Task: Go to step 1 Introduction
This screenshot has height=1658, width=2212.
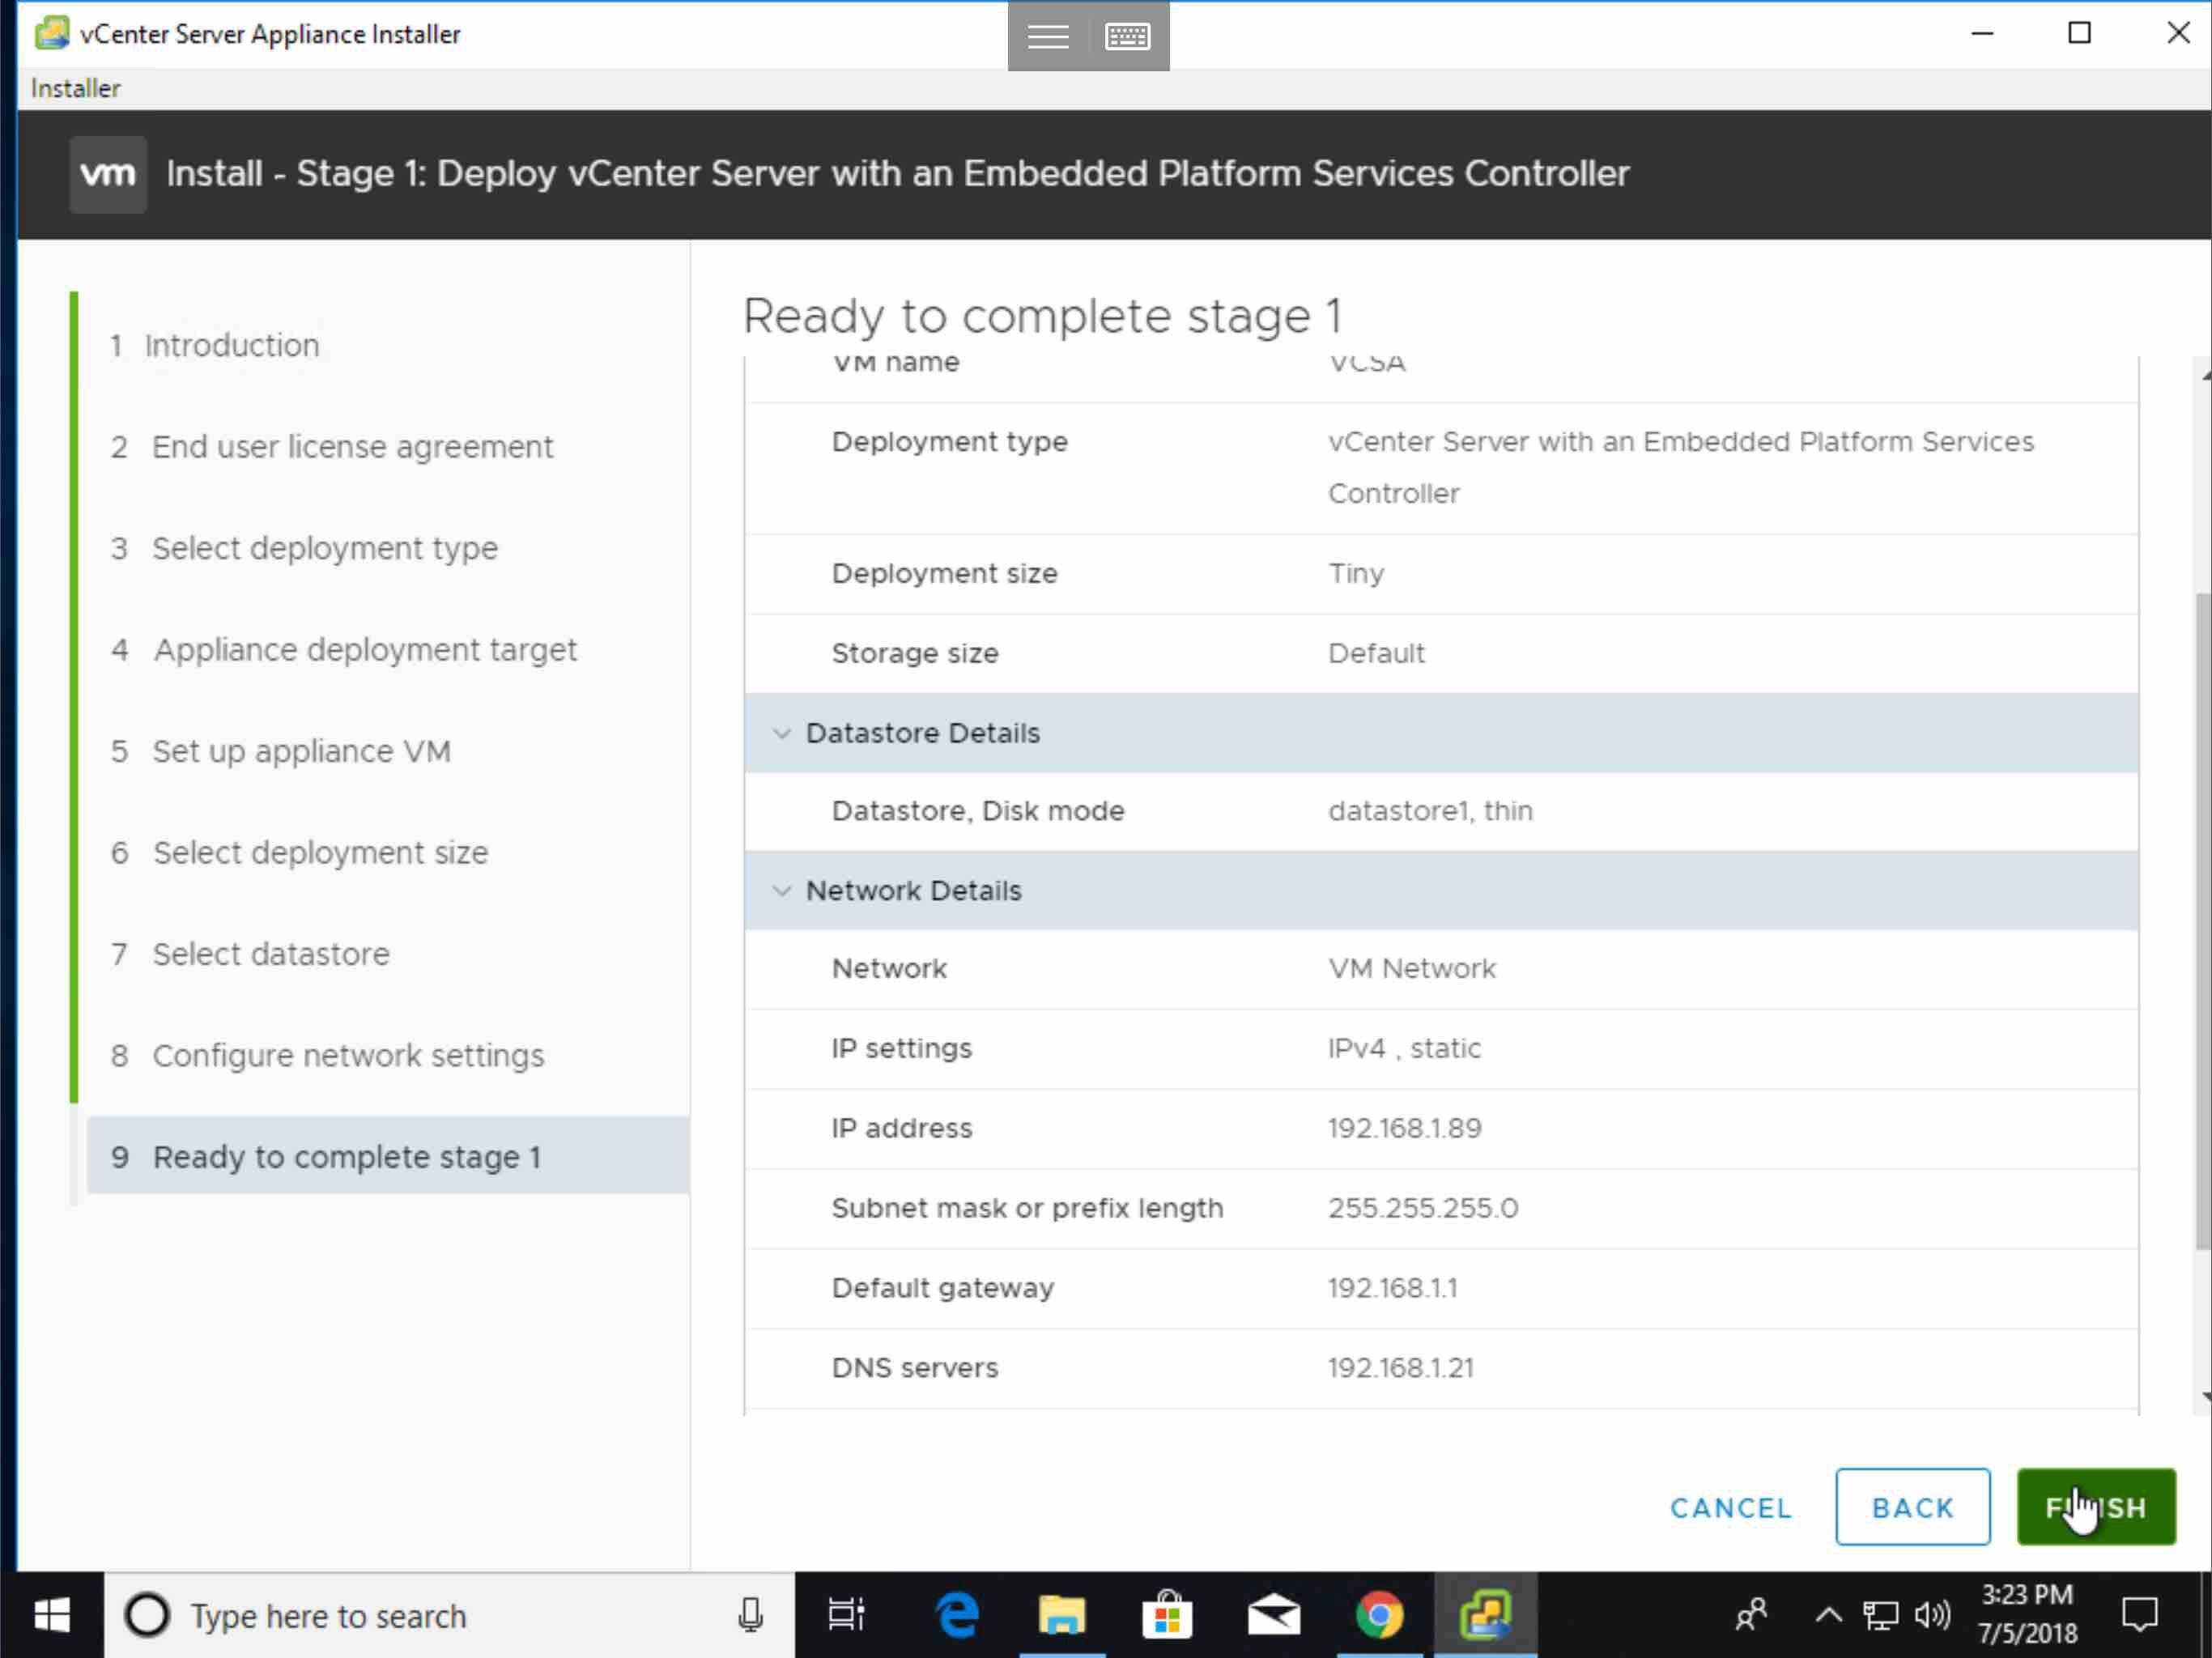Action: point(215,345)
